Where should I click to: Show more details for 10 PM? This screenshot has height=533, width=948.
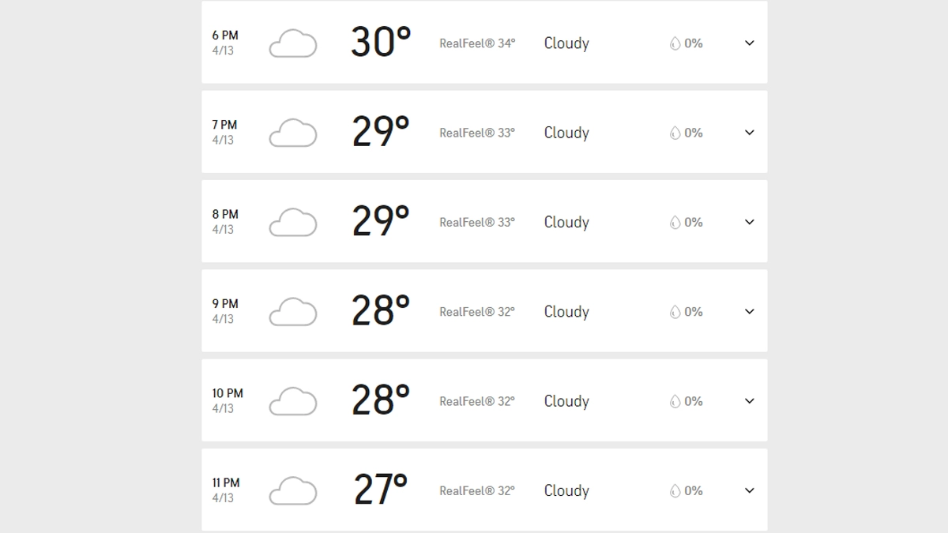coord(750,401)
